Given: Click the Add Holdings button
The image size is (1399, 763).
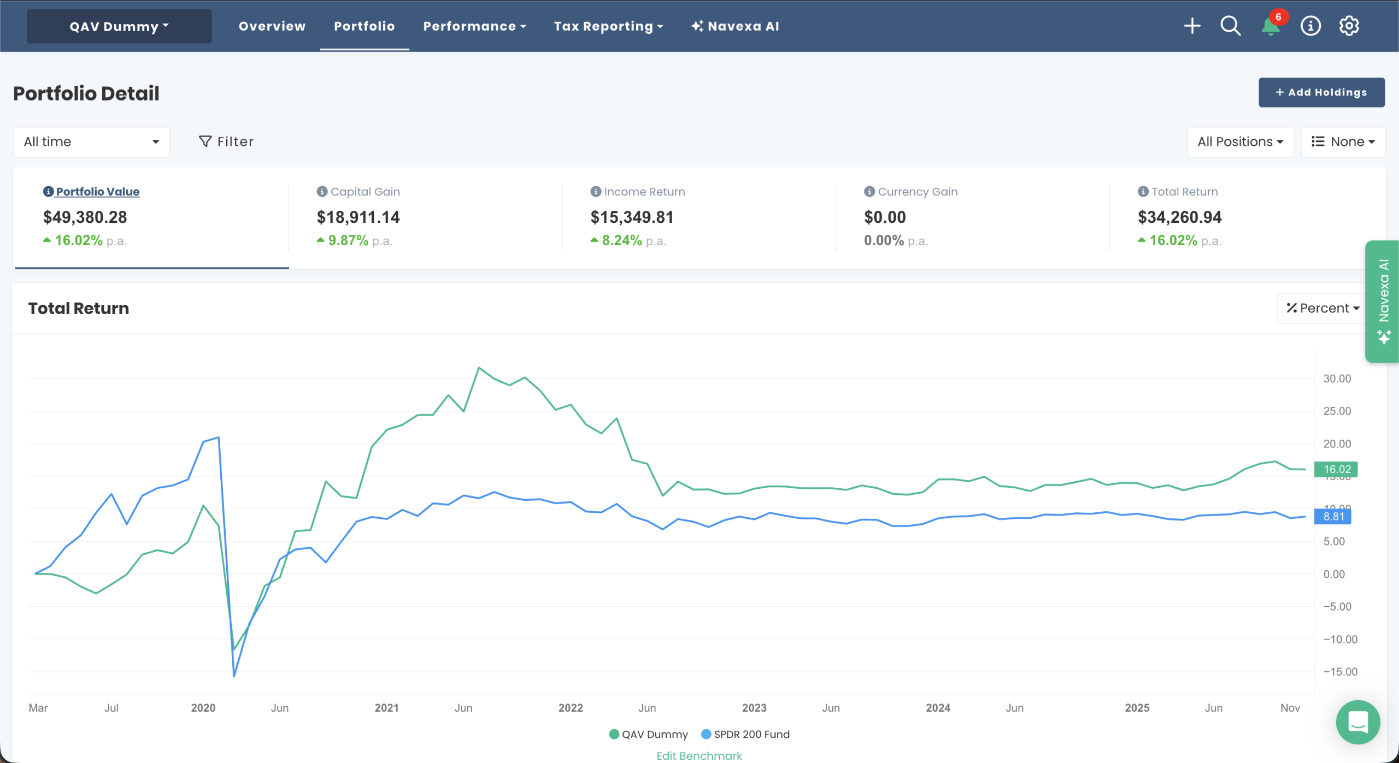Looking at the screenshot, I should point(1321,92).
